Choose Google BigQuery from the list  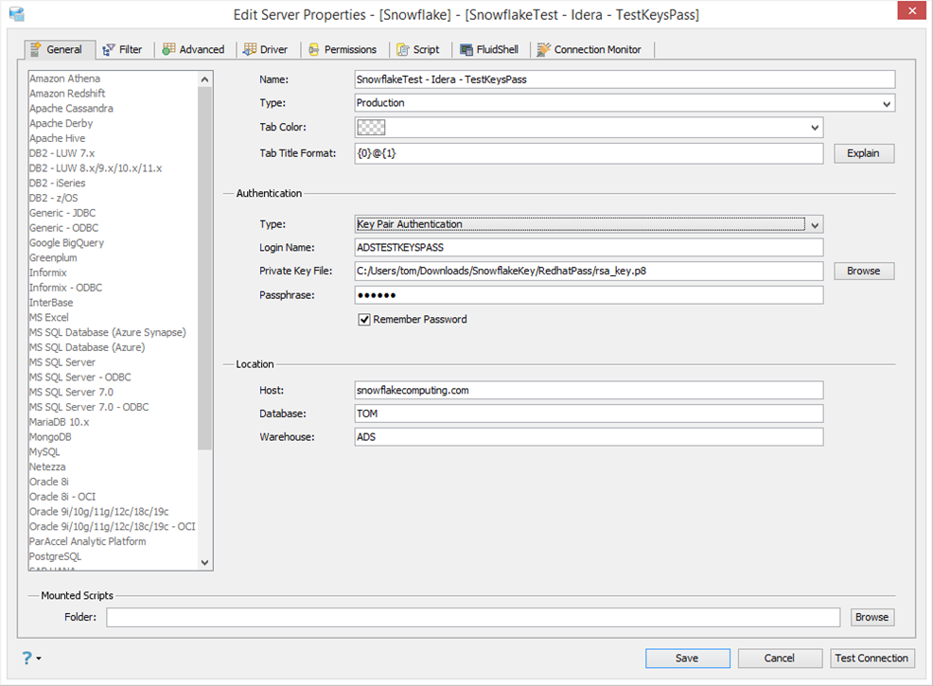click(x=66, y=243)
